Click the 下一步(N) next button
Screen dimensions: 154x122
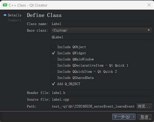click(124, 117)
